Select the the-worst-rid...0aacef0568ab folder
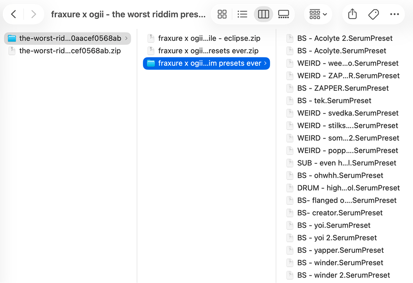This screenshot has width=413, height=283. pyautogui.click(x=67, y=38)
